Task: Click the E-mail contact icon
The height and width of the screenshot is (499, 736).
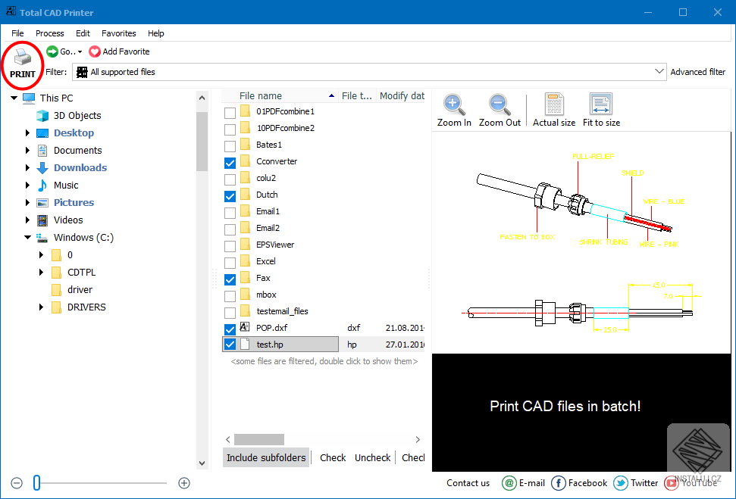Action: point(509,483)
